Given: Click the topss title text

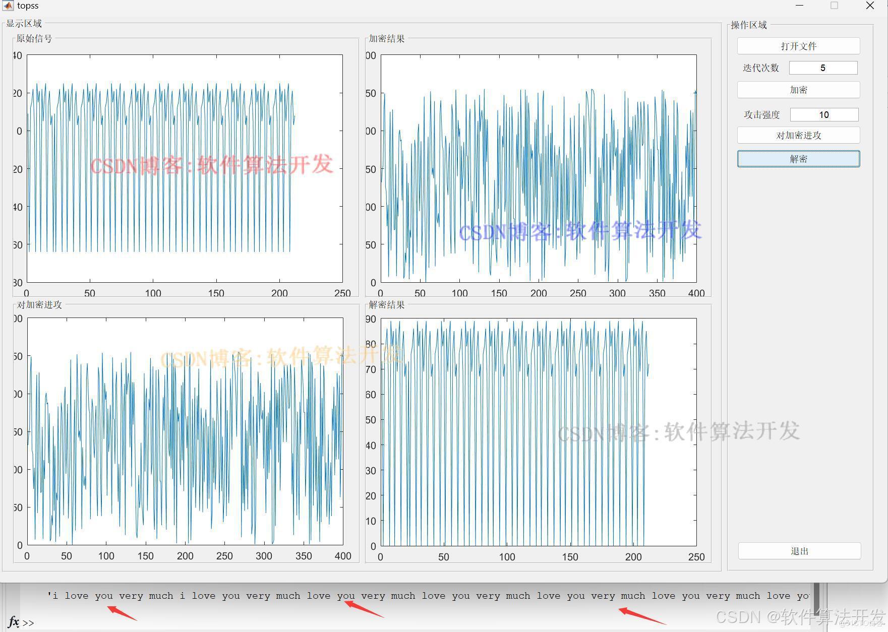Looking at the screenshot, I should [x=28, y=6].
